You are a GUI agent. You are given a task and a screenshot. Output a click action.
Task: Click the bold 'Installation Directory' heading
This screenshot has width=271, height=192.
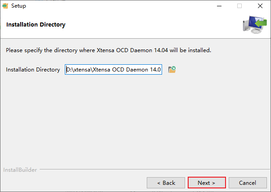[x=36, y=25]
